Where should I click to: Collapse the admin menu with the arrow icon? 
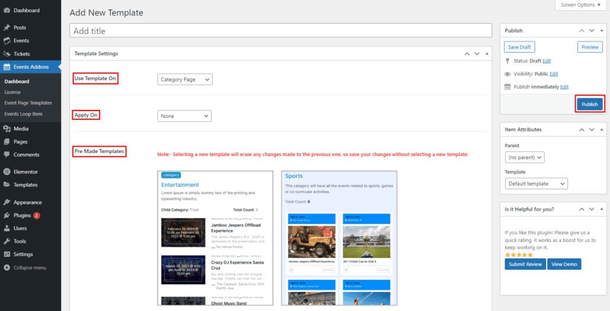[x=7, y=268]
